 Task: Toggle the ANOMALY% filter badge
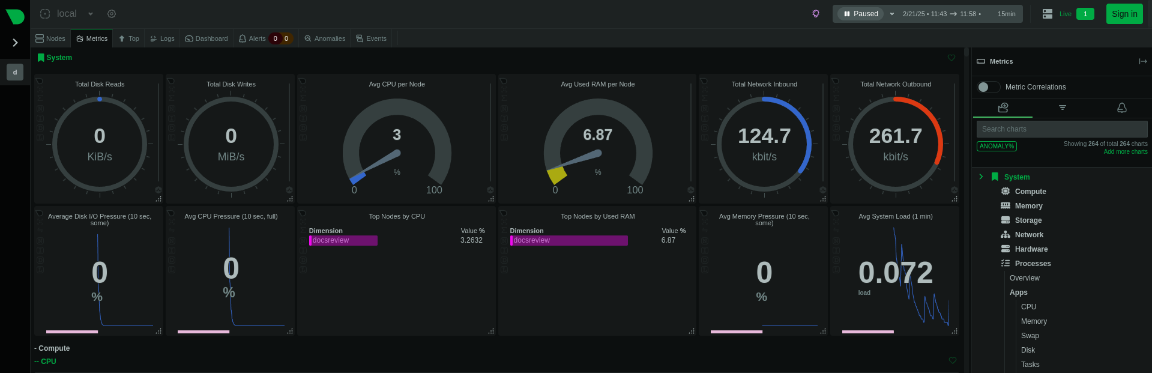tap(997, 146)
